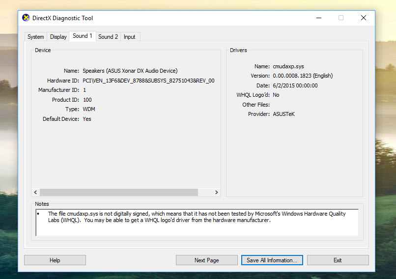The image size is (396, 279).
Task: Go to the Sound 2 tab
Action: pyautogui.click(x=108, y=37)
